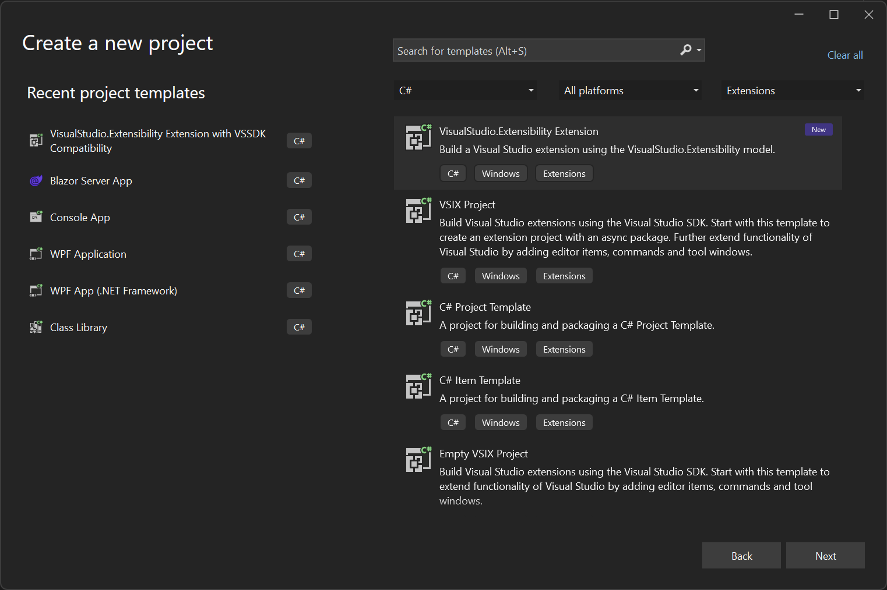Select the C# Item Template entry
887x590 pixels.
[480, 380]
